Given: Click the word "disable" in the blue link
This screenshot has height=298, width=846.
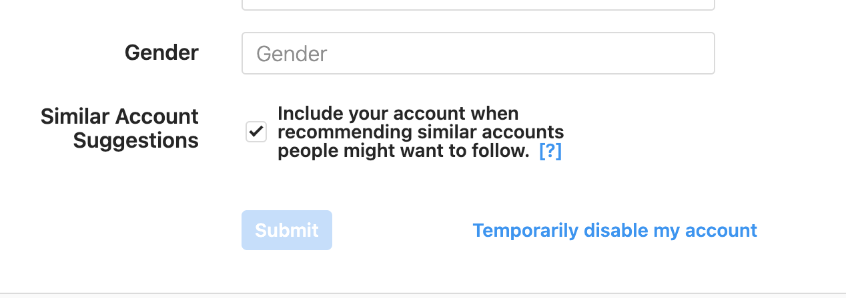Looking at the screenshot, I should pyautogui.click(x=607, y=230).
